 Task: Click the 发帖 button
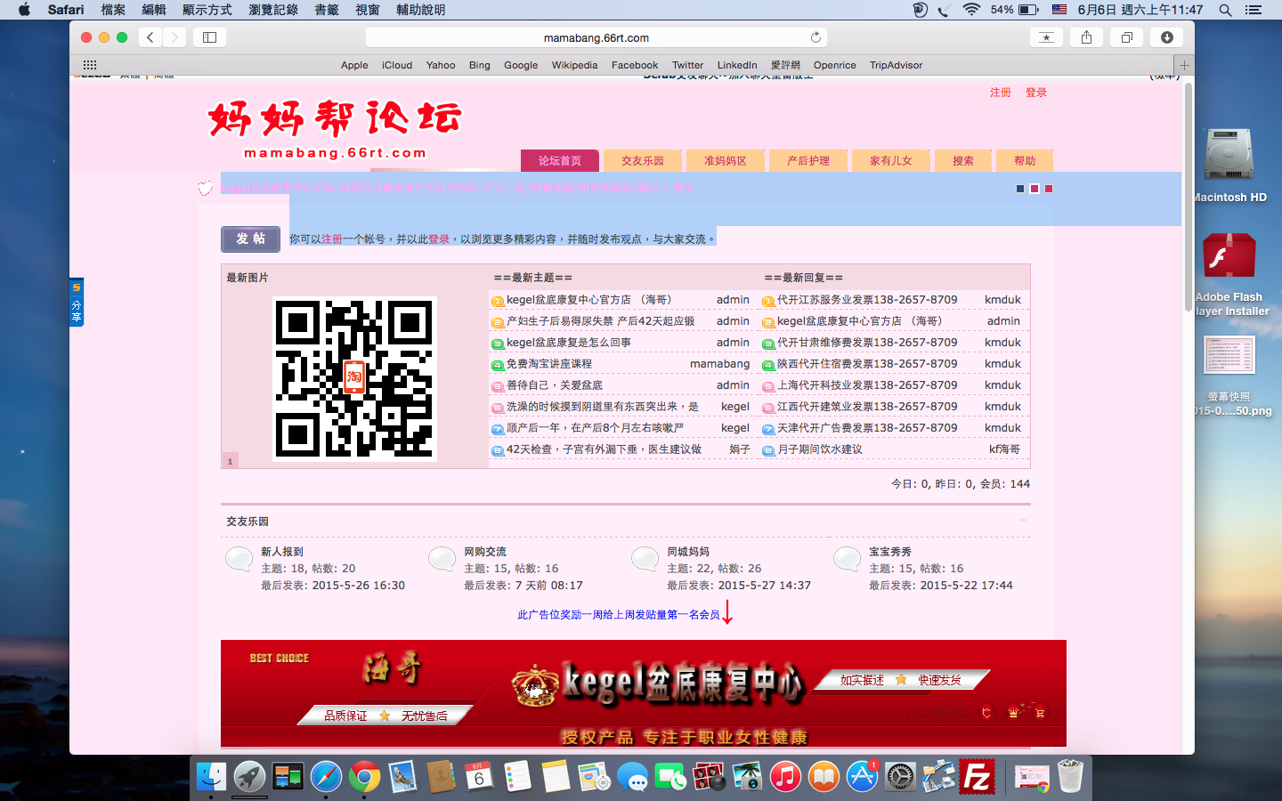coord(250,239)
